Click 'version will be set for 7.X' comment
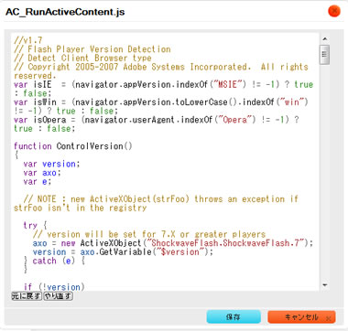Image resolution: width=348 pixels, height=331 pixels. coord(149,235)
